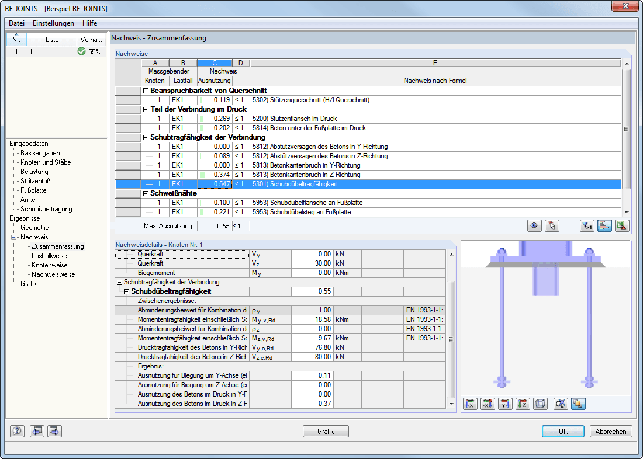Show view against X direction

click(x=488, y=404)
